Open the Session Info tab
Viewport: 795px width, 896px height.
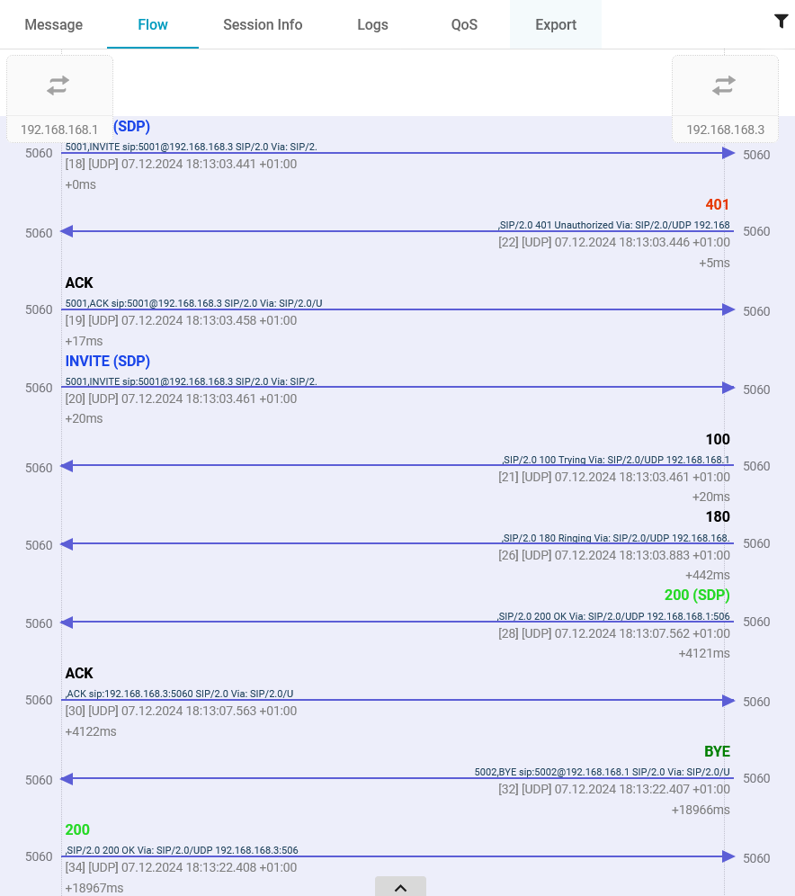coord(263,24)
